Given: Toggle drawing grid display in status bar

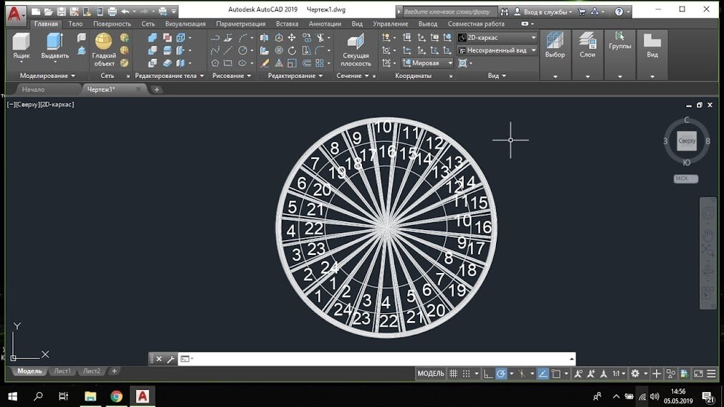Looking at the screenshot, I should pos(454,373).
